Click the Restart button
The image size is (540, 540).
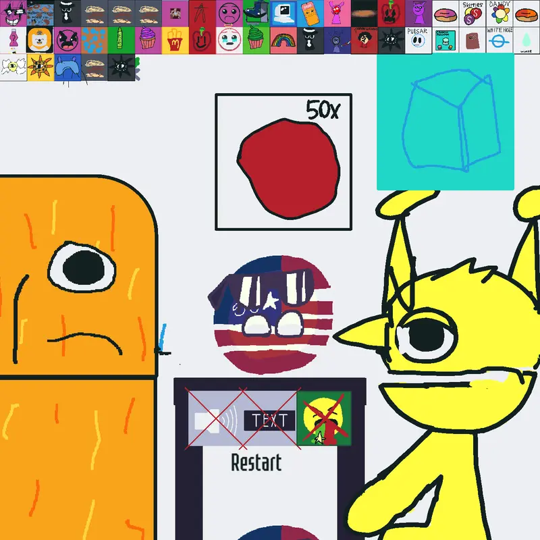[x=256, y=462]
